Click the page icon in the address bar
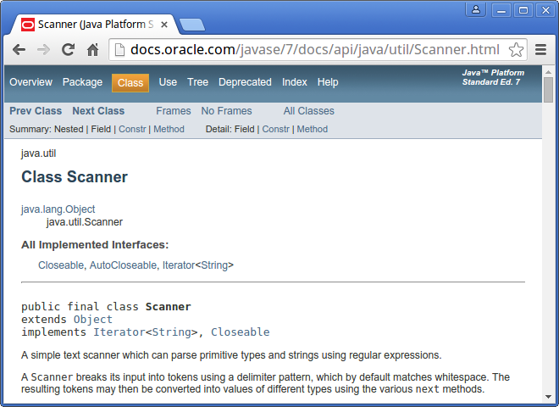Image resolution: width=559 pixels, height=407 pixels. [119, 50]
